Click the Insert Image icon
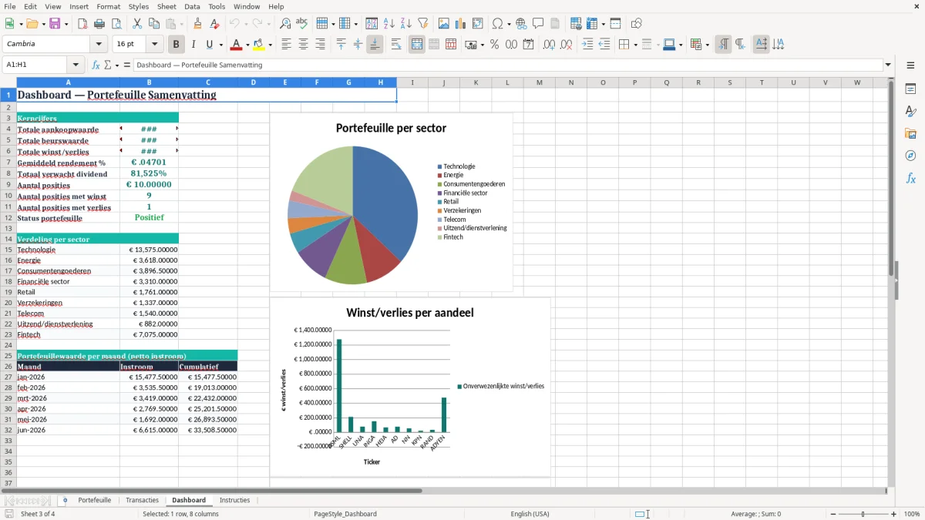 pyautogui.click(x=444, y=24)
